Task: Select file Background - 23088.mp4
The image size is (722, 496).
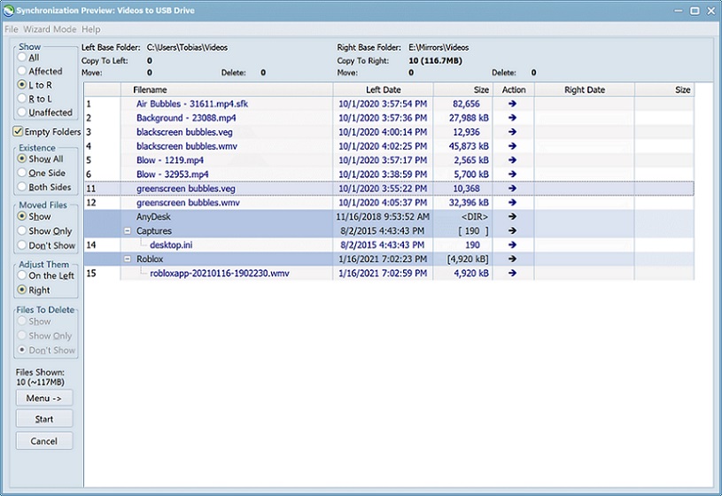Action: click(x=186, y=118)
